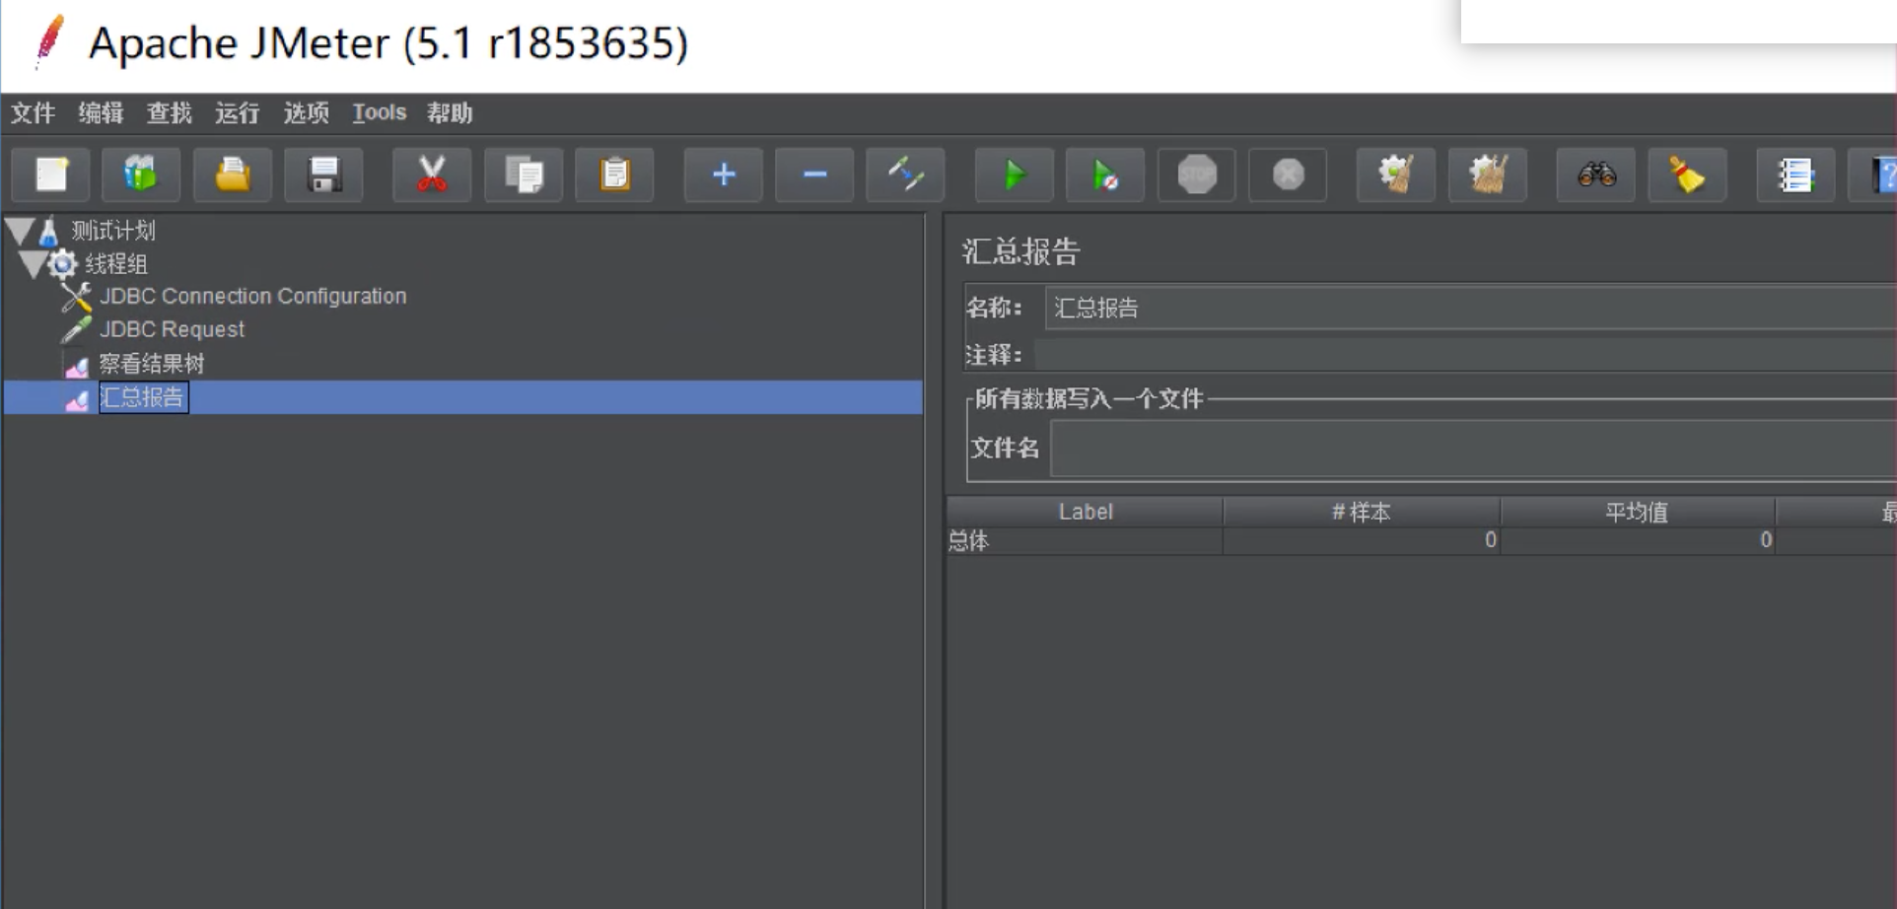Save the test plan with floppy icon
1897x909 pixels.
click(x=323, y=175)
